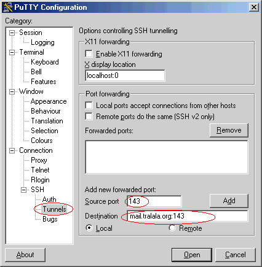This screenshot has height=267, width=262.
Task: Select Auth under SSH
Action: [49, 199]
